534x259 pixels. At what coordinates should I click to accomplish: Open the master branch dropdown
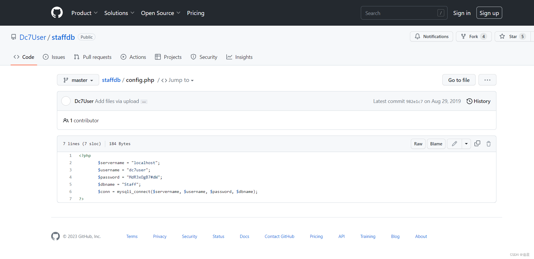coord(78,80)
